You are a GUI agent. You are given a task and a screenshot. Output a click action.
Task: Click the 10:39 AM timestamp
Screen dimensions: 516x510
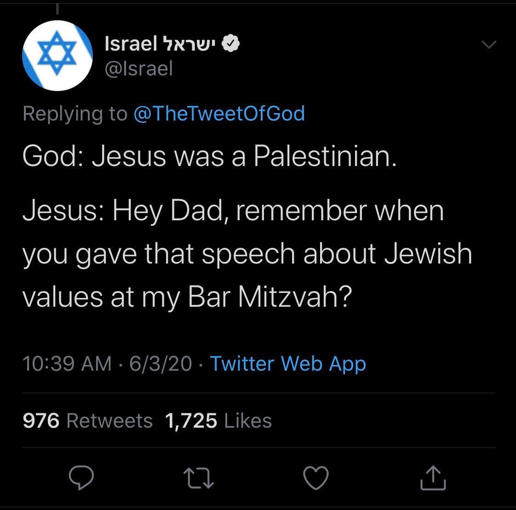[67, 363]
